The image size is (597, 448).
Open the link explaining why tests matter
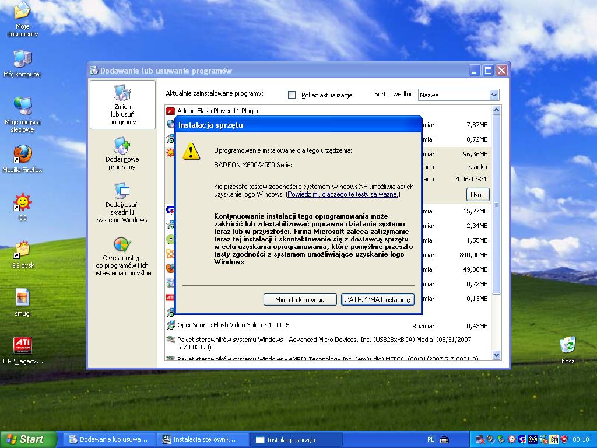point(343,194)
